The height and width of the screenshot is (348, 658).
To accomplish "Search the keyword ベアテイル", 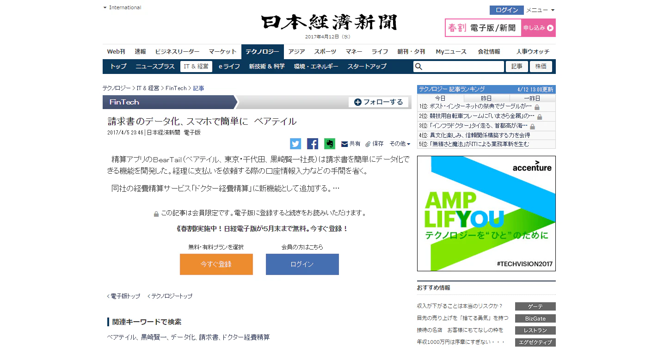I will [122, 337].
